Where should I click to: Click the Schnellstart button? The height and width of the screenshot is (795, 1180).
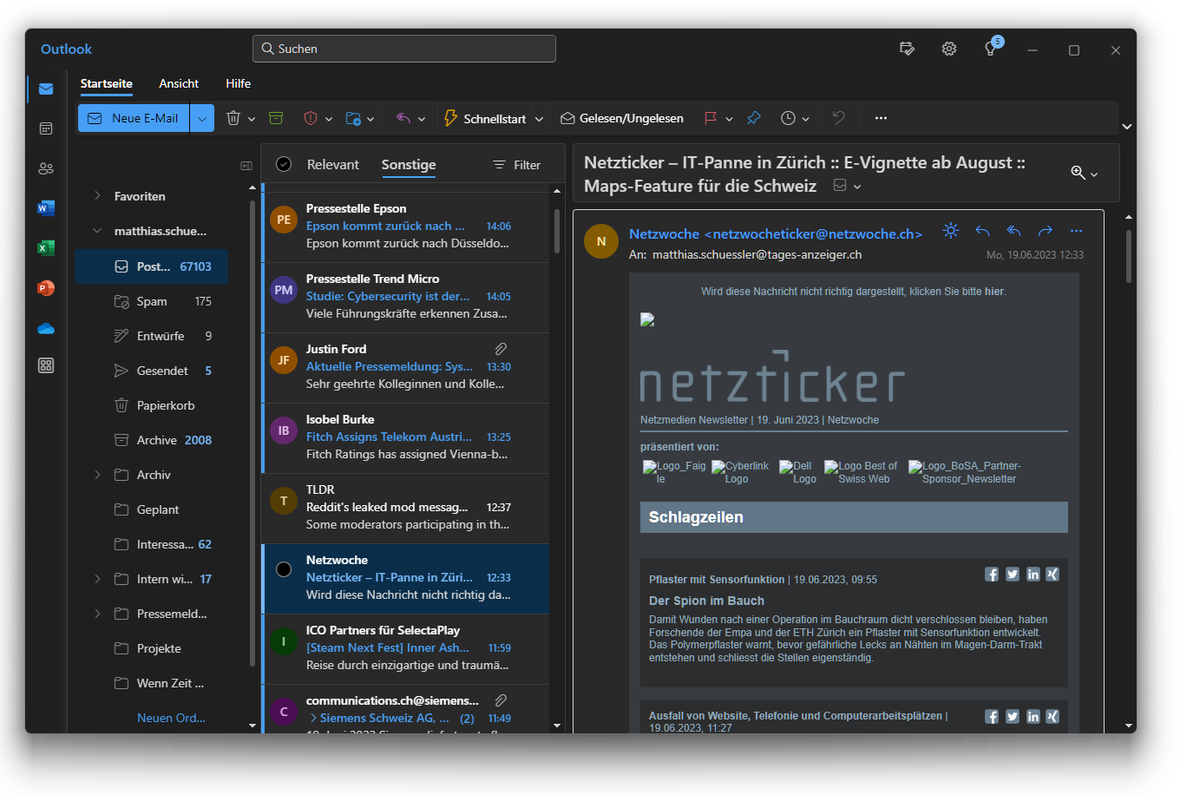tap(485, 118)
